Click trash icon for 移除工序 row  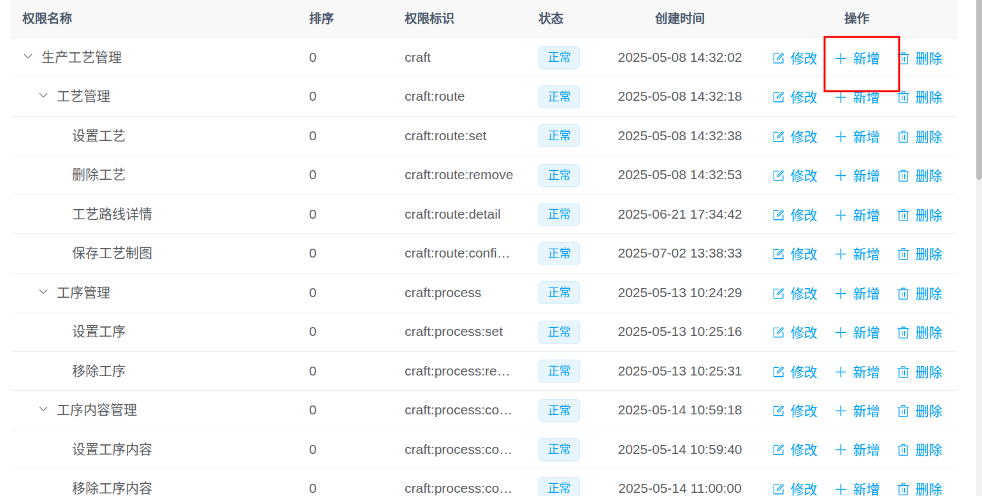903,372
